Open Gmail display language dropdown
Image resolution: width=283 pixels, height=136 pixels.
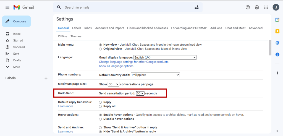[x=165, y=57]
